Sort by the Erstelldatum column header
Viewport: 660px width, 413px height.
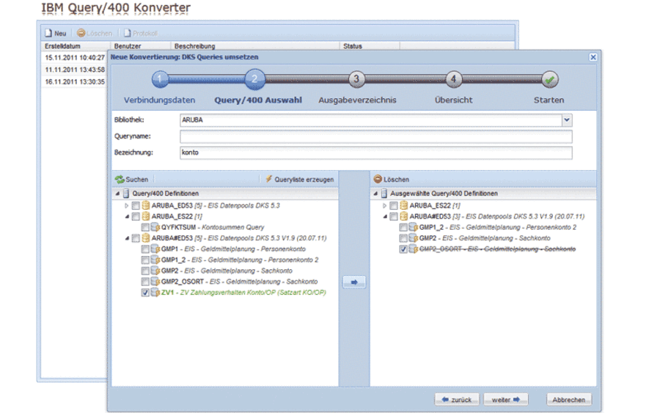(76, 46)
